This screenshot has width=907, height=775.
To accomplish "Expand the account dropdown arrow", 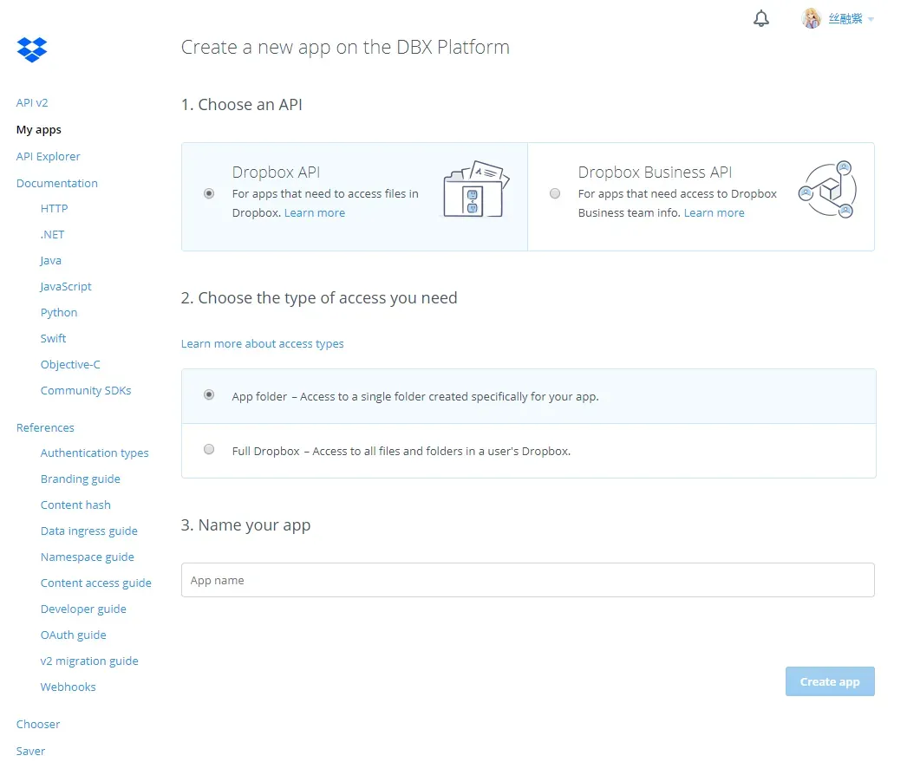I will [871, 20].
